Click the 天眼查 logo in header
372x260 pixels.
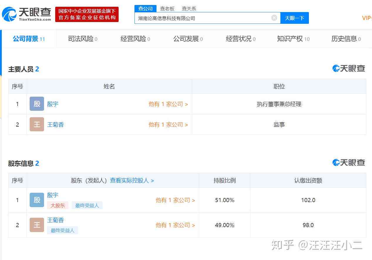26,14
